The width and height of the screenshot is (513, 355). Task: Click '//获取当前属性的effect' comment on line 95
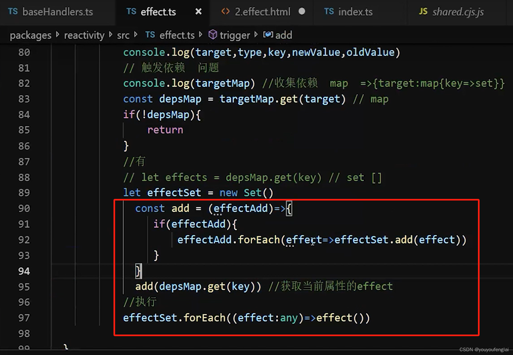point(330,286)
